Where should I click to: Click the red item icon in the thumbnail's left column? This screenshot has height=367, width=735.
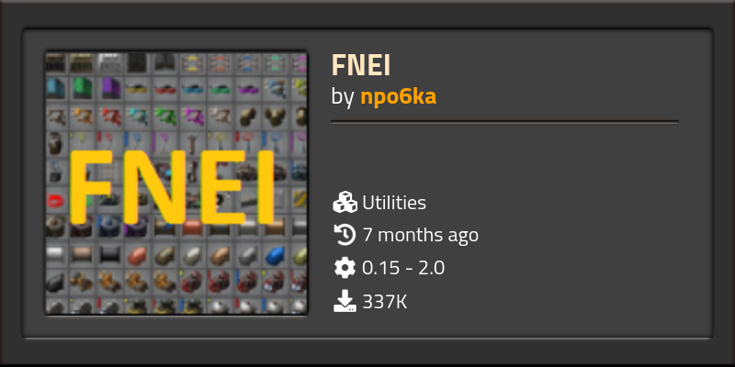click(56, 201)
